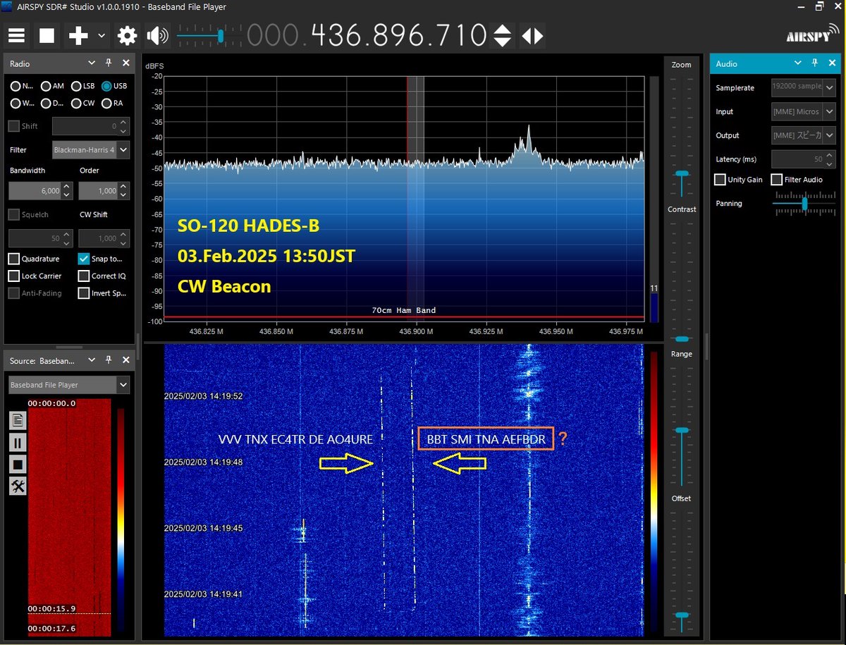Pin the Radio panel
Viewport: 846px width, 645px height.
(109, 63)
